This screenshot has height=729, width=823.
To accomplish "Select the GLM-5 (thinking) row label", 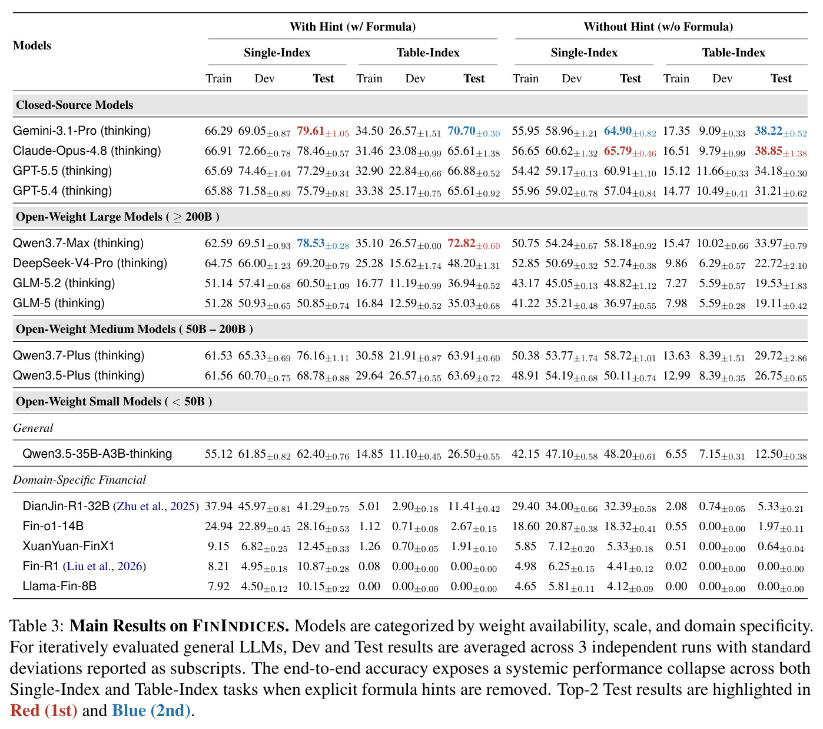I will [x=59, y=303].
